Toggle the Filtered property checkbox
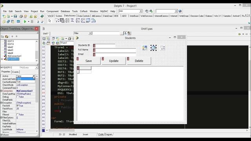Viewport: 251px width, 141px height. [18, 114]
